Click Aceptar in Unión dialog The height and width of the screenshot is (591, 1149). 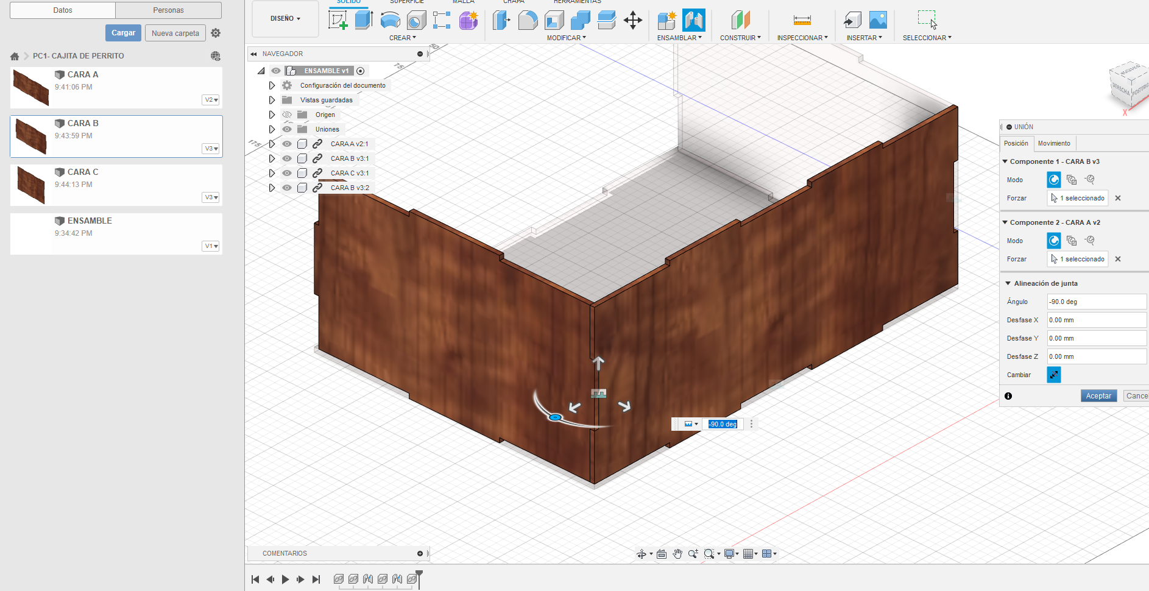1098,396
